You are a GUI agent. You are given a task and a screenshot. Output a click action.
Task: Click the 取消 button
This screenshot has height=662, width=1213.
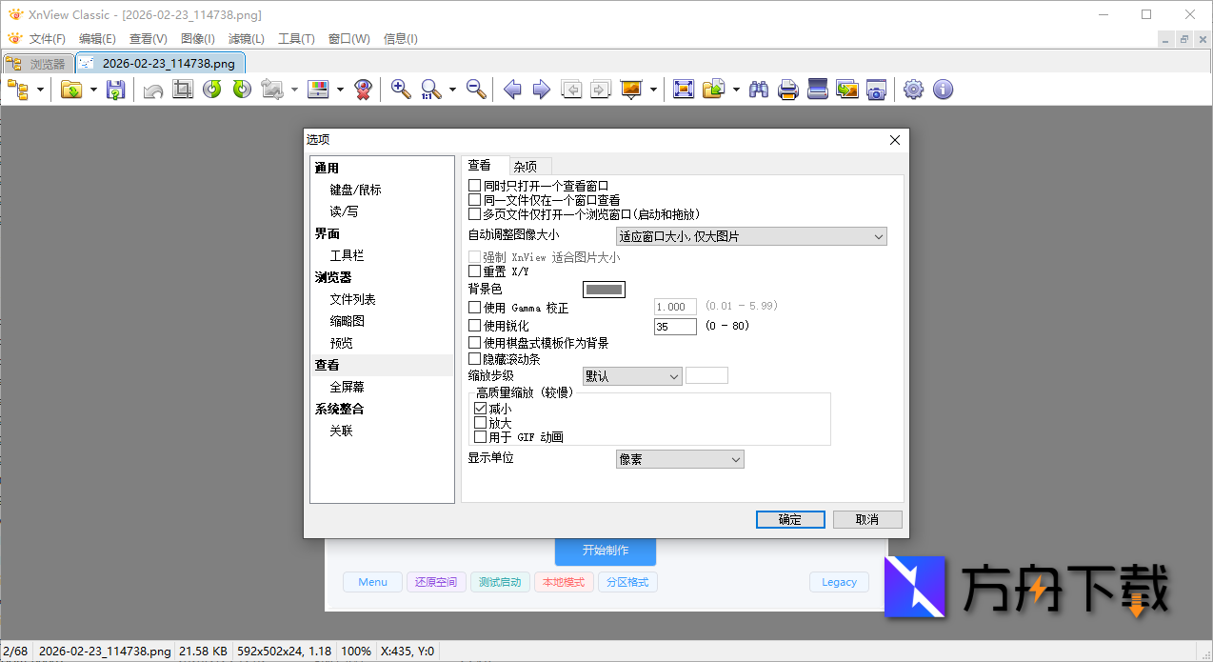coord(866,519)
